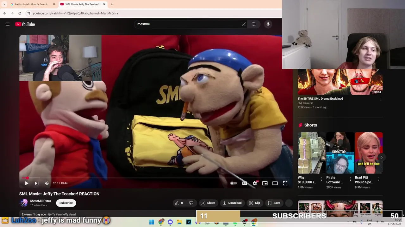Open MestMii Extra channel avatar
This screenshot has width=405, height=227.
tap(23, 203)
